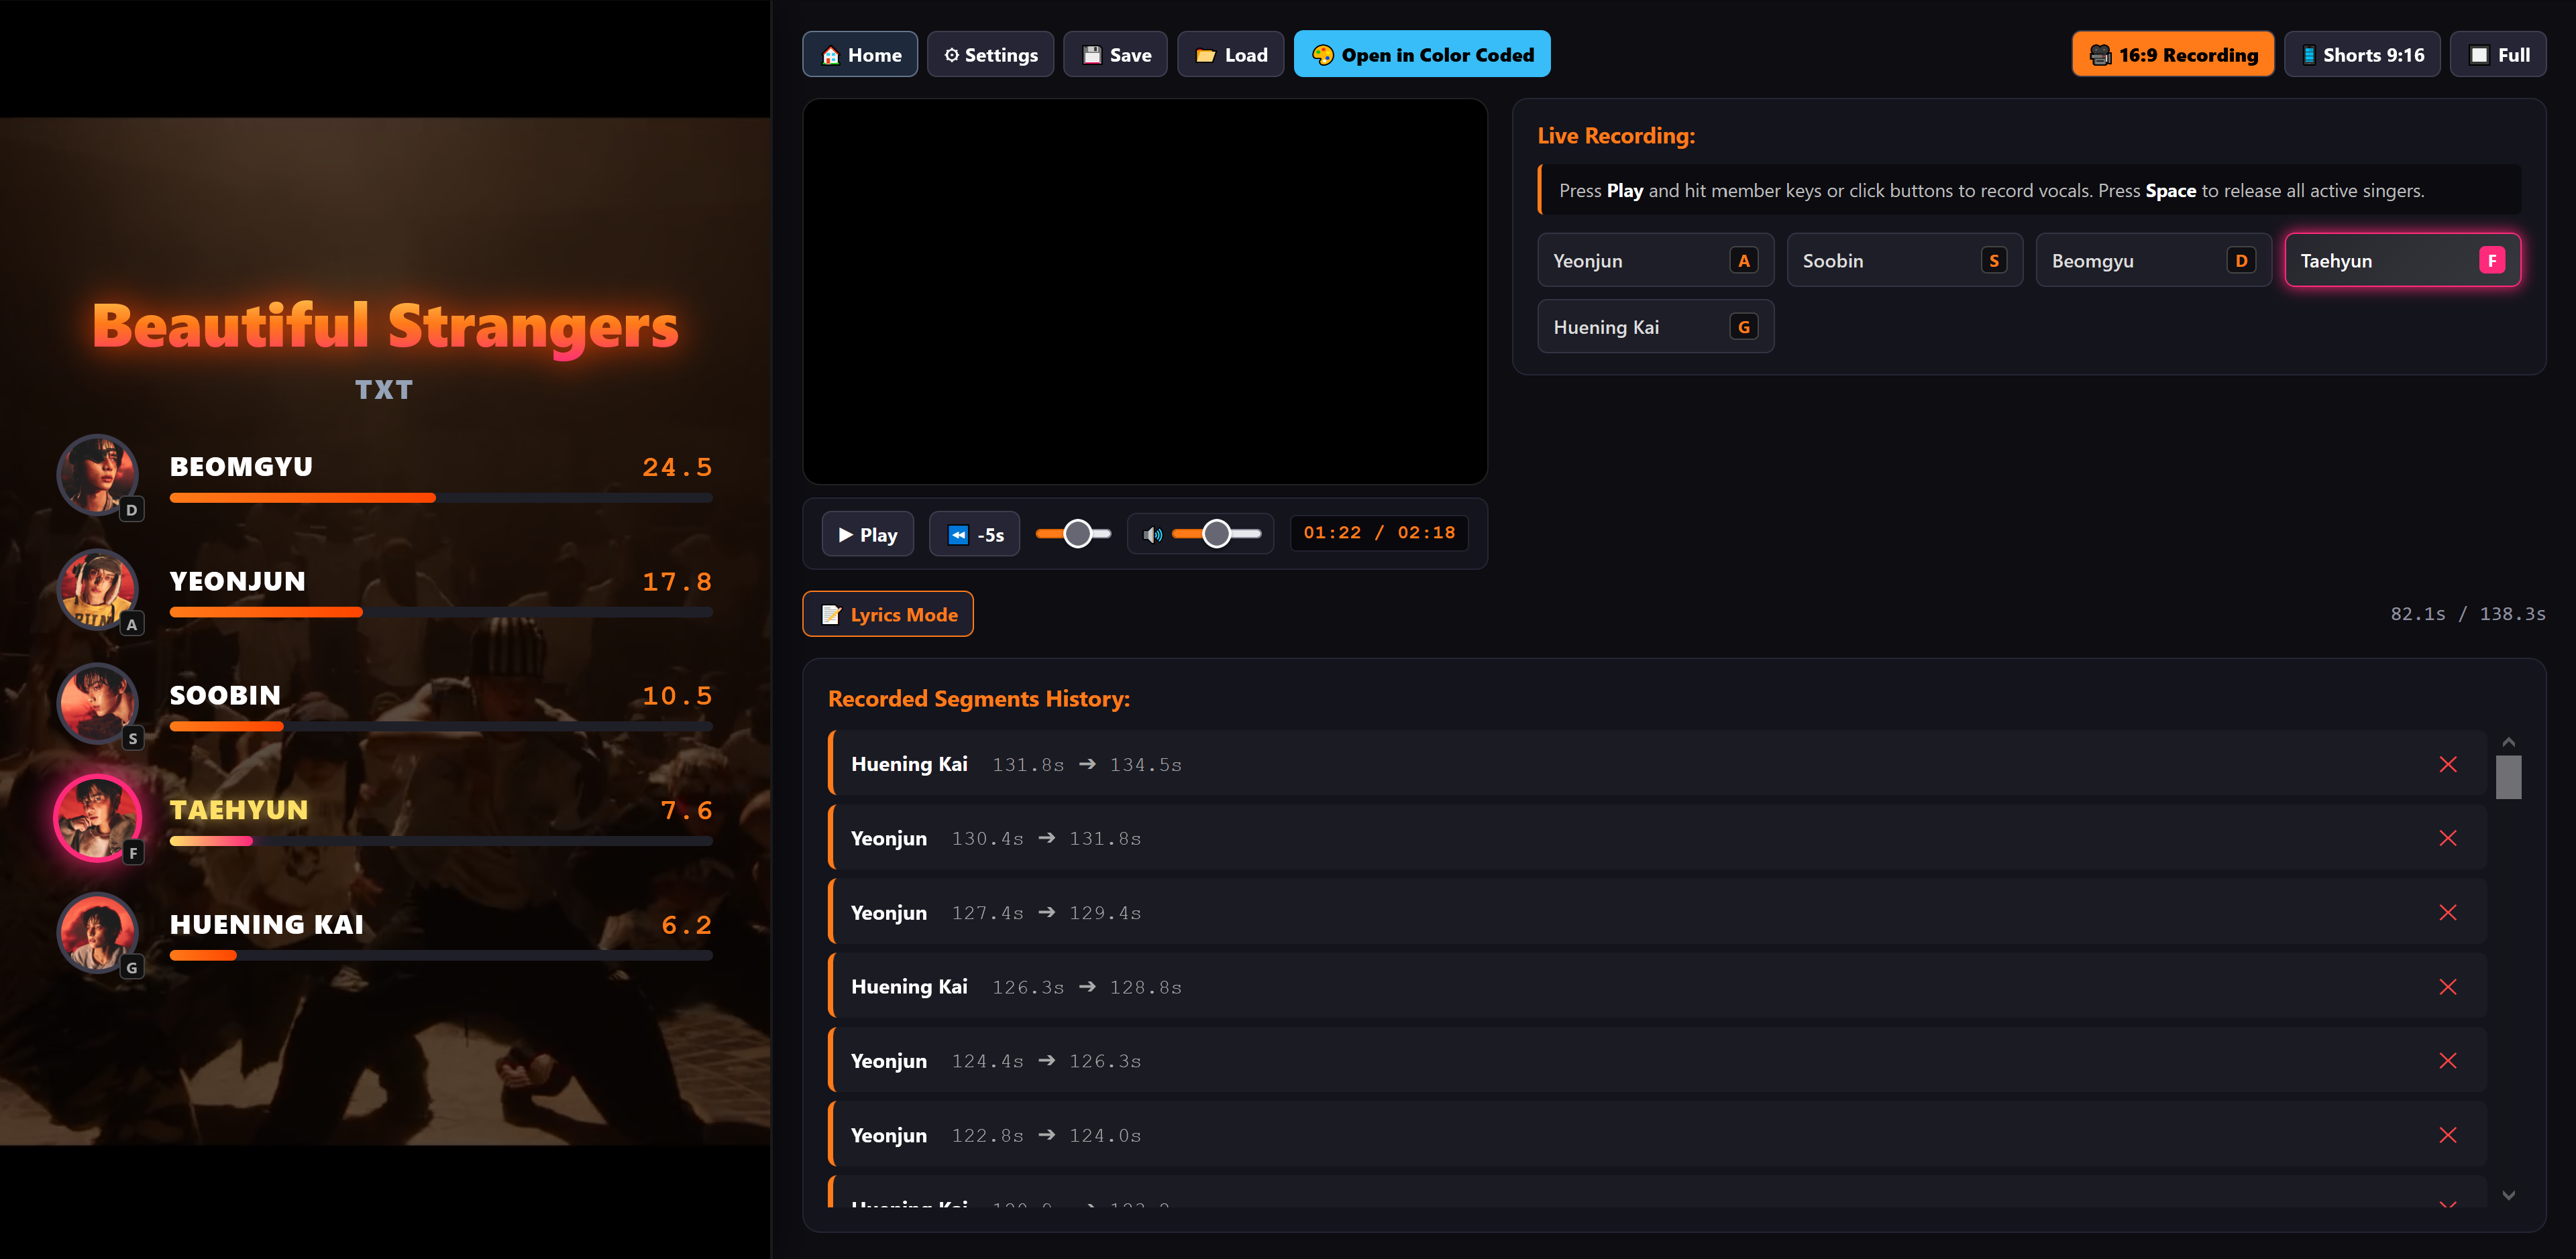Rewind five seconds with -5s button

tap(974, 534)
